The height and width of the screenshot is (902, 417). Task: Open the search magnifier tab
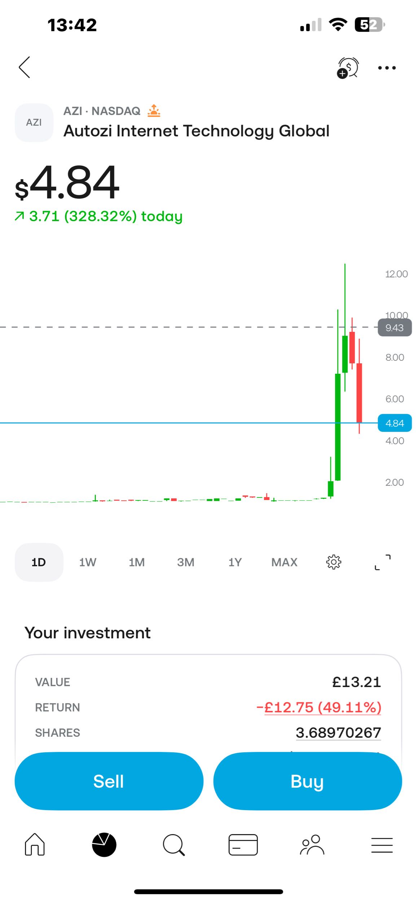(x=174, y=844)
